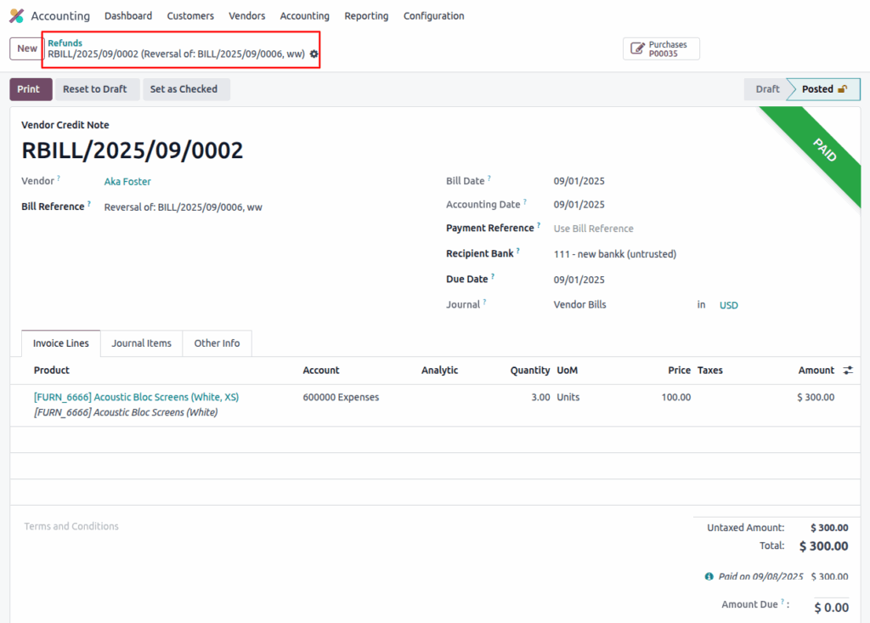Click the Odoo Accounting app logo icon
The image size is (870, 623).
pyautogui.click(x=17, y=15)
